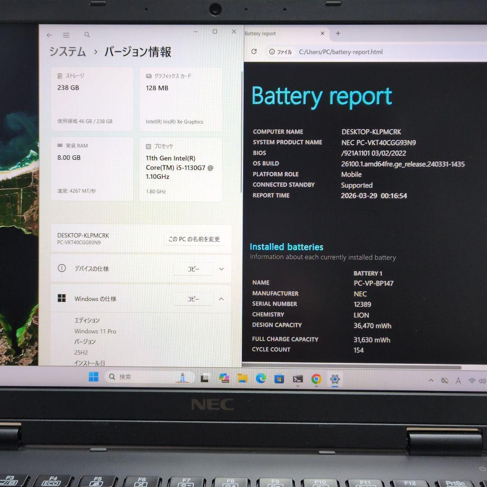
Task: Close the Battery report tab
Action: [322, 33]
